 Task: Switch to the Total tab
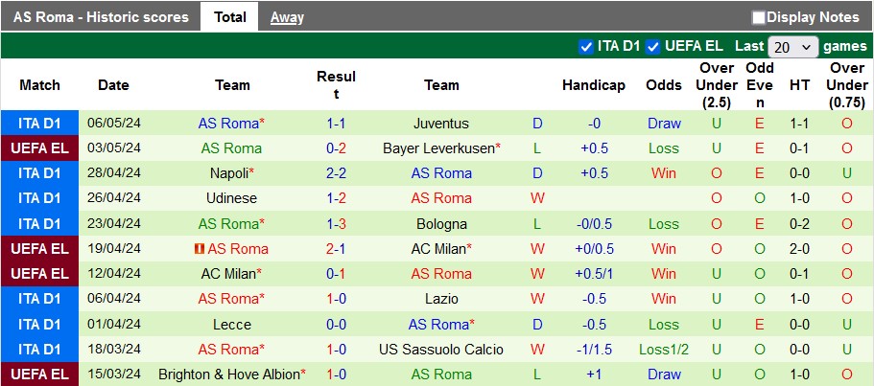(x=230, y=17)
